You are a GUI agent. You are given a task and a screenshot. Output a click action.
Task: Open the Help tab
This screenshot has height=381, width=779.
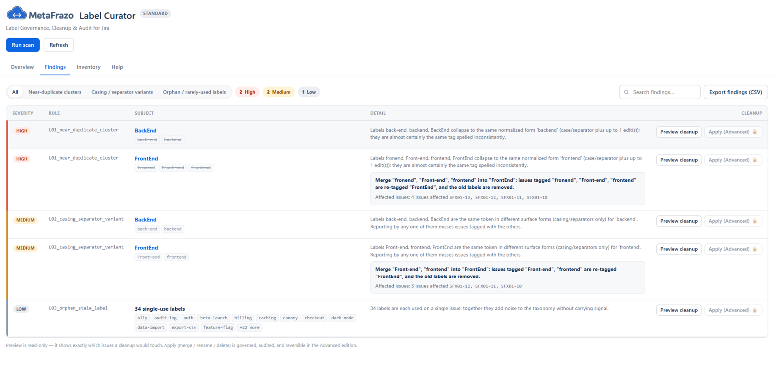point(117,67)
